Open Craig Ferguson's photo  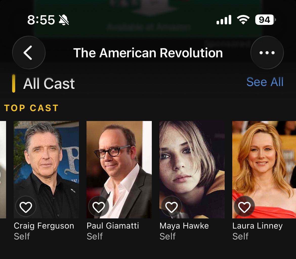46,170
